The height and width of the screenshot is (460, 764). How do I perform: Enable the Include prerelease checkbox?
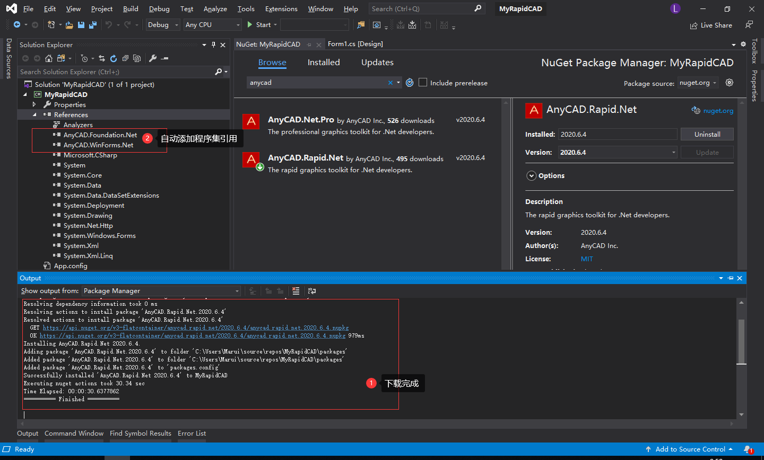point(423,83)
